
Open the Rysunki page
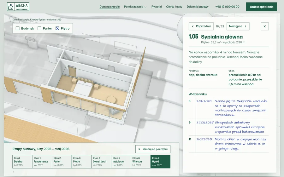tap(157, 7)
